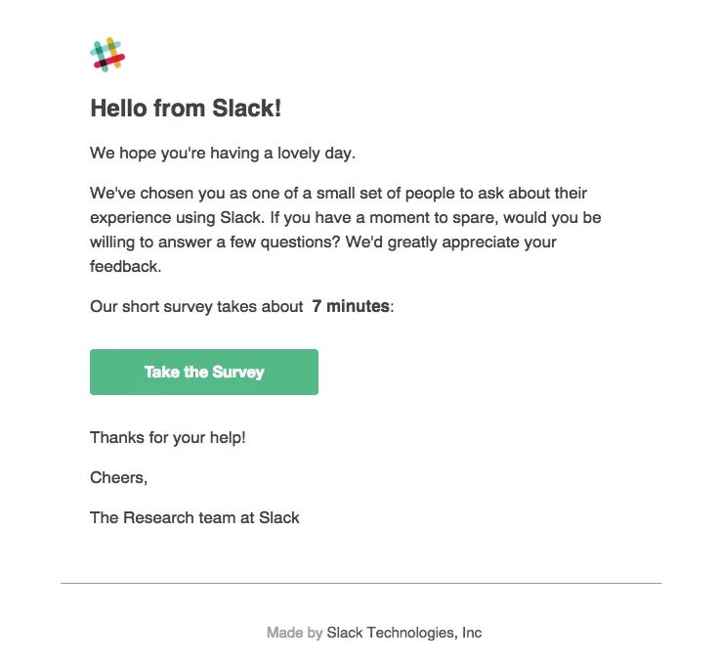Click the word Slack! in the heading
Viewport: 719px width, 663px height.
[x=247, y=109]
